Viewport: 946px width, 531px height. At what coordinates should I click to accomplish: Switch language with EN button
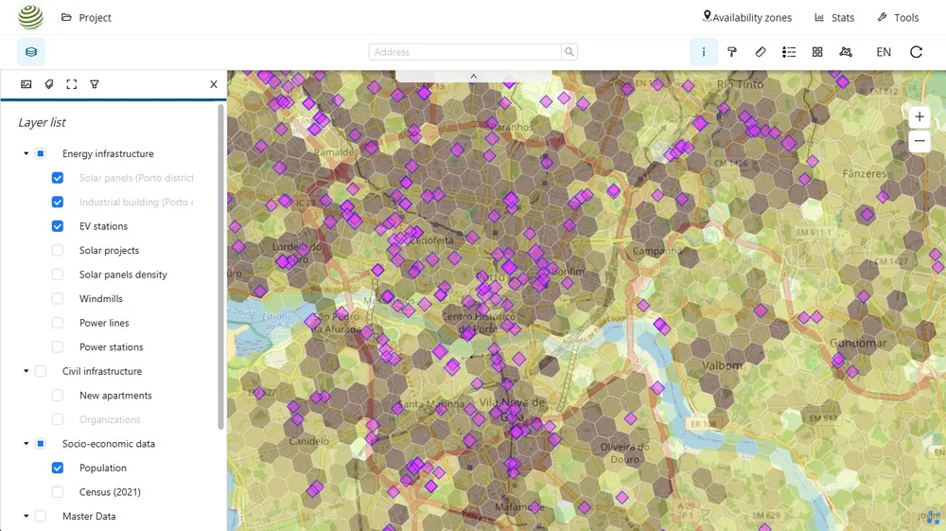[x=884, y=52]
